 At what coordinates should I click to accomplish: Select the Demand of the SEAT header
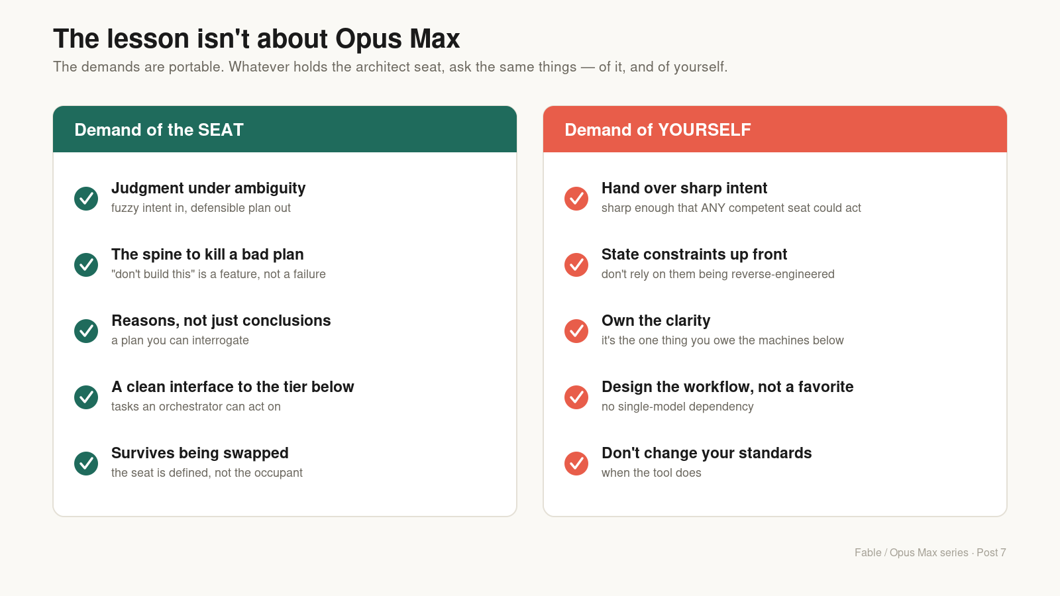pyautogui.click(x=285, y=129)
